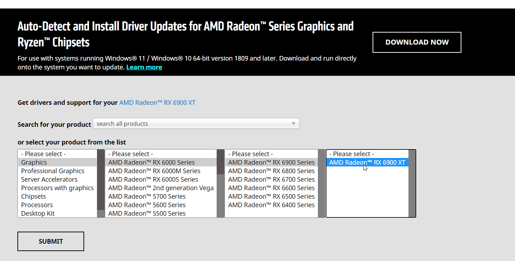Choose Desktop Kit from the product list
The height and width of the screenshot is (261, 515).
pos(38,213)
